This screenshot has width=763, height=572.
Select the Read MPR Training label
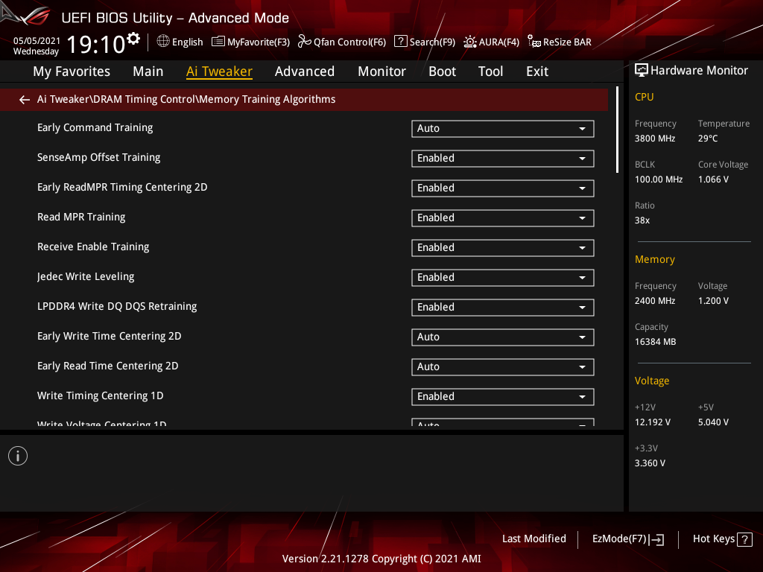click(x=81, y=217)
